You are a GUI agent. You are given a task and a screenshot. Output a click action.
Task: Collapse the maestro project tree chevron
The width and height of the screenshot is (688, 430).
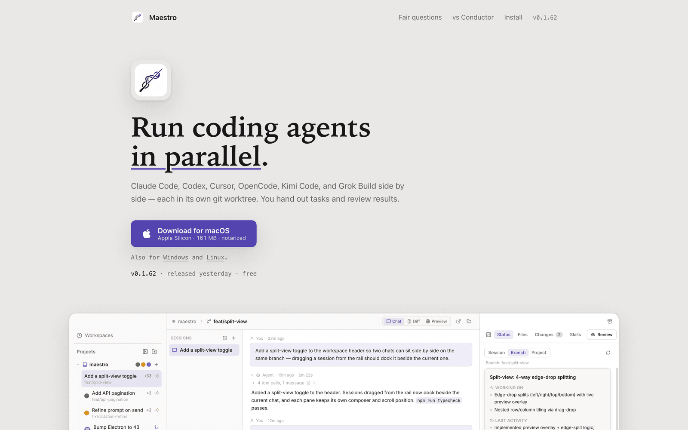tap(78, 365)
